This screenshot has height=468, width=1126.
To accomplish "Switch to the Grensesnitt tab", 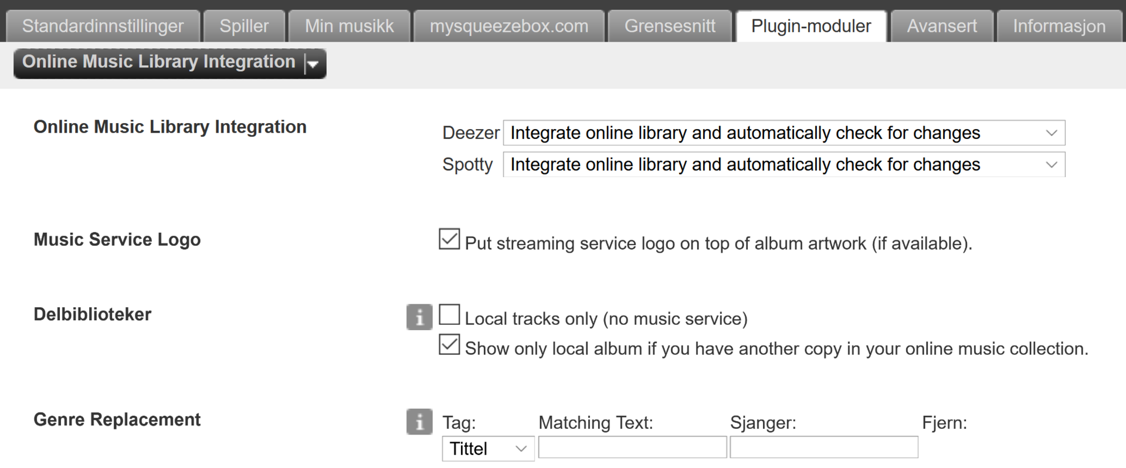I will click(x=670, y=26).
